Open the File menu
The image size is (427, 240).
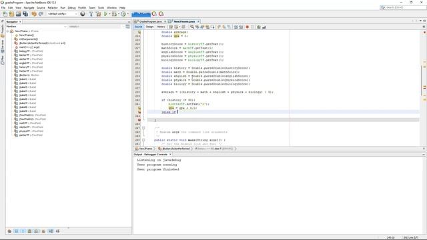pyautogui.click(x=3, y=7)
